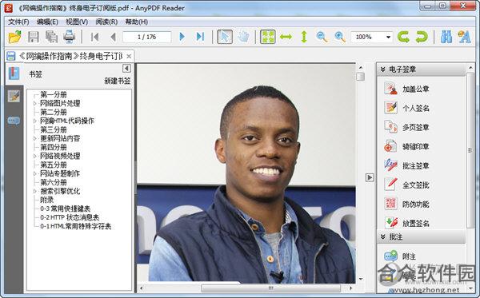The image size is (480, 298).
Task: Show the bookmarks sidebar panel icon
Action: (x=14, y=74)
